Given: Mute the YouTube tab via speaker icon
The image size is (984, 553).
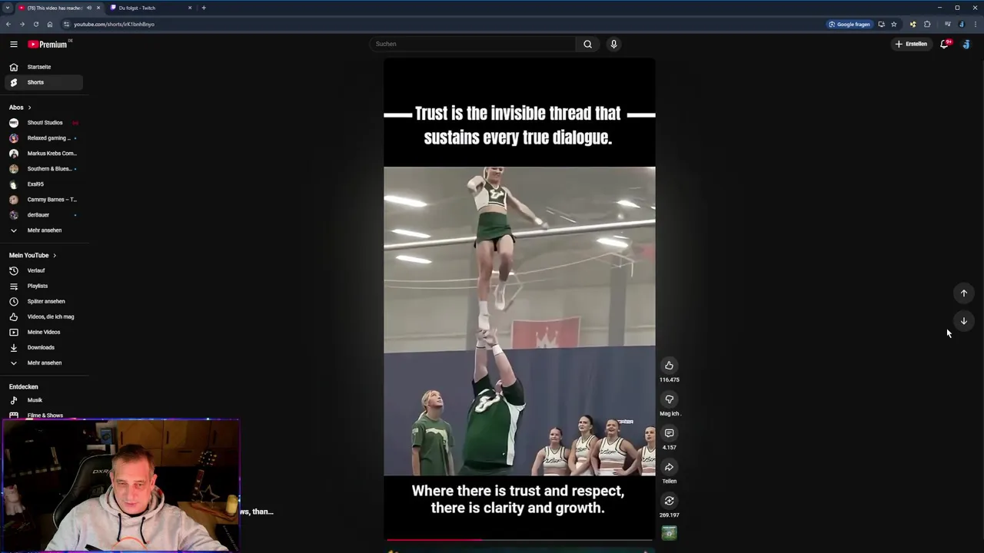Looking at the screenshot, I should pyautogui.click(x=89, y=8).
